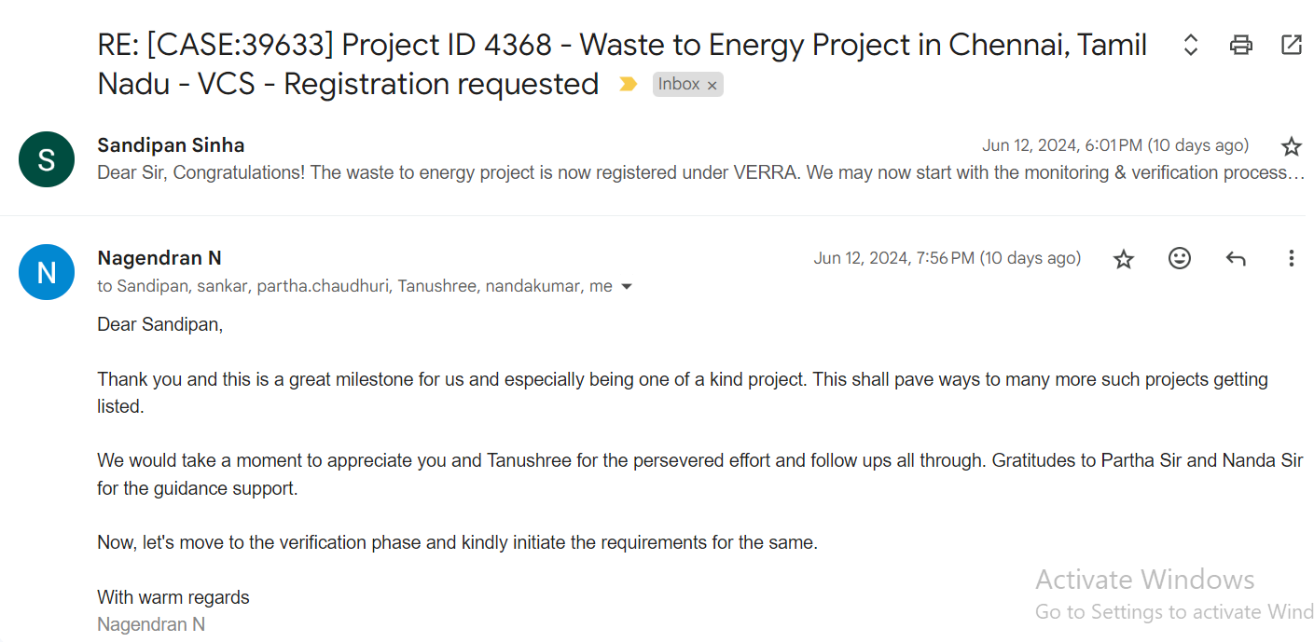Click the yellow importance marker
This screenshot has width=1314, height=642.
coord(629,85)
